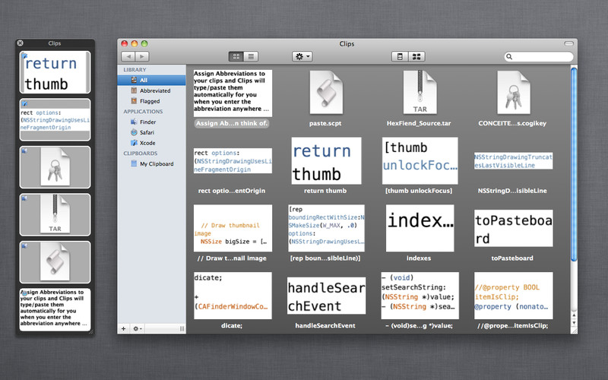
Task: Select return thumb clip in Clips palette
Action: coord(55,72)
